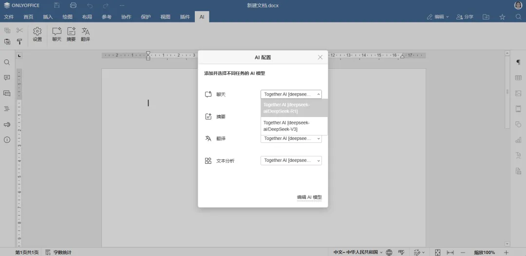Switch to the 协作 collaboration tab
The image size is (526, 256).
126,17
